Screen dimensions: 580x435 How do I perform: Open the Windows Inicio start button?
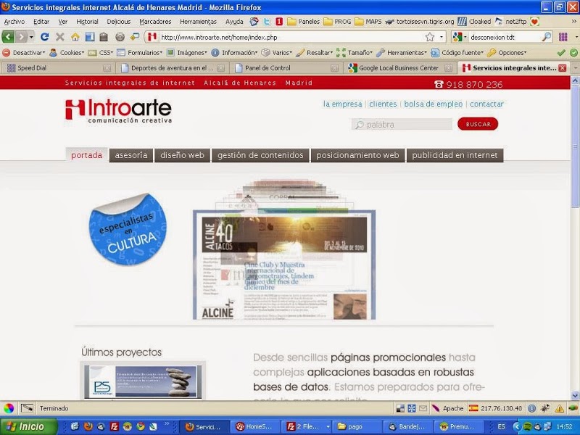pos(29,426)
